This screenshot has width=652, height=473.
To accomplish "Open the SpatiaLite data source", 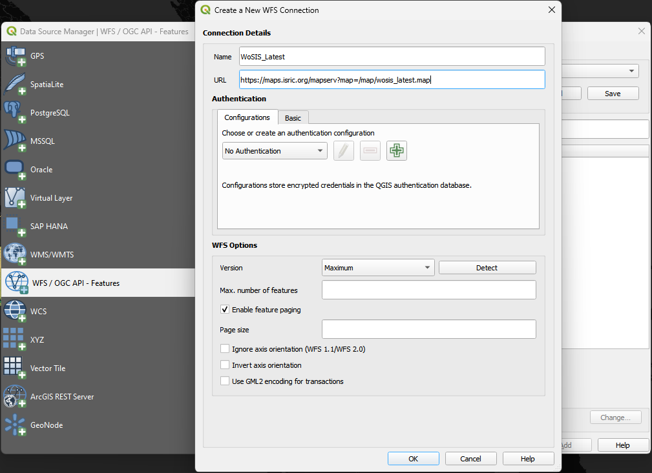I will [15, 85].
